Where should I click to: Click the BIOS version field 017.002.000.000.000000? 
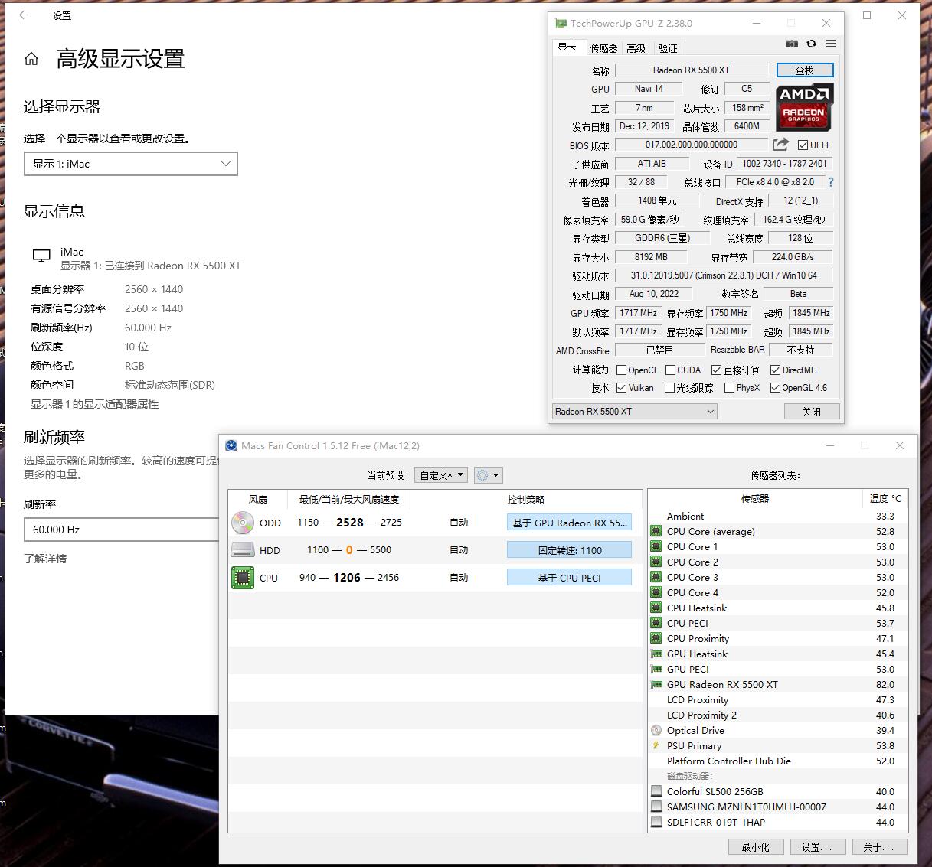pyautogui.click(x=691, y=145)
